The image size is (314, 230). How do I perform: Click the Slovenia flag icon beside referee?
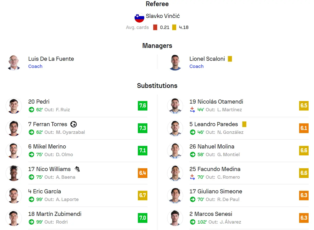[139, 17]
